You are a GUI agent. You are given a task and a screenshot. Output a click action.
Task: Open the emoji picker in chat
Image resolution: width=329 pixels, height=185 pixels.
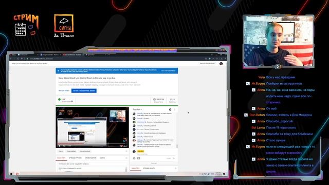pyautogui.click(x=134, y=158)
